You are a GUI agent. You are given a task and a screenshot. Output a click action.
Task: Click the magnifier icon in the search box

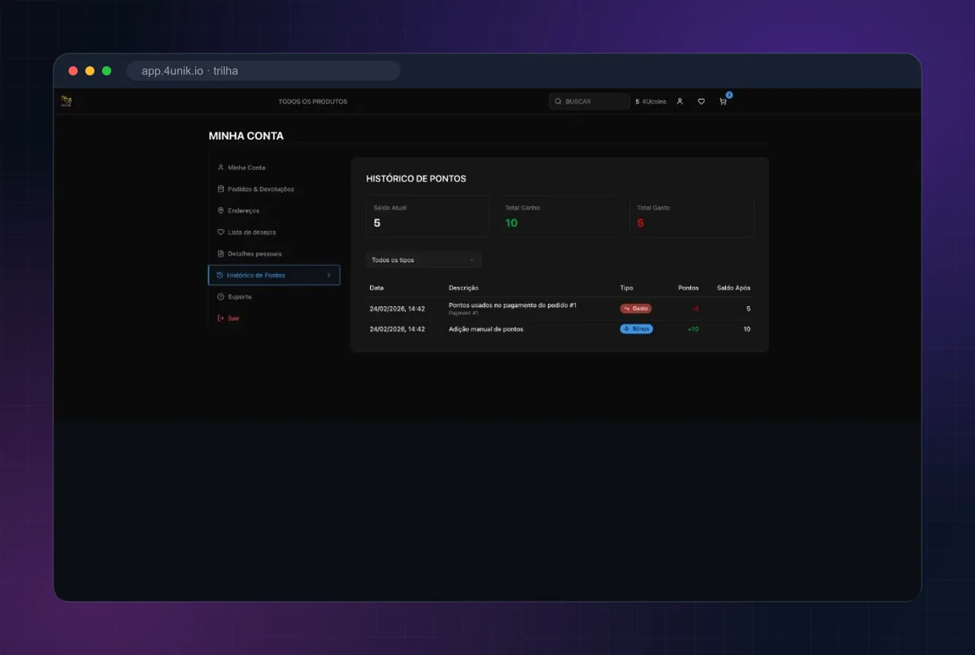tap(558, 101)
